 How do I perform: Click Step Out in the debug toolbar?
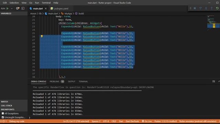(212, 8)
